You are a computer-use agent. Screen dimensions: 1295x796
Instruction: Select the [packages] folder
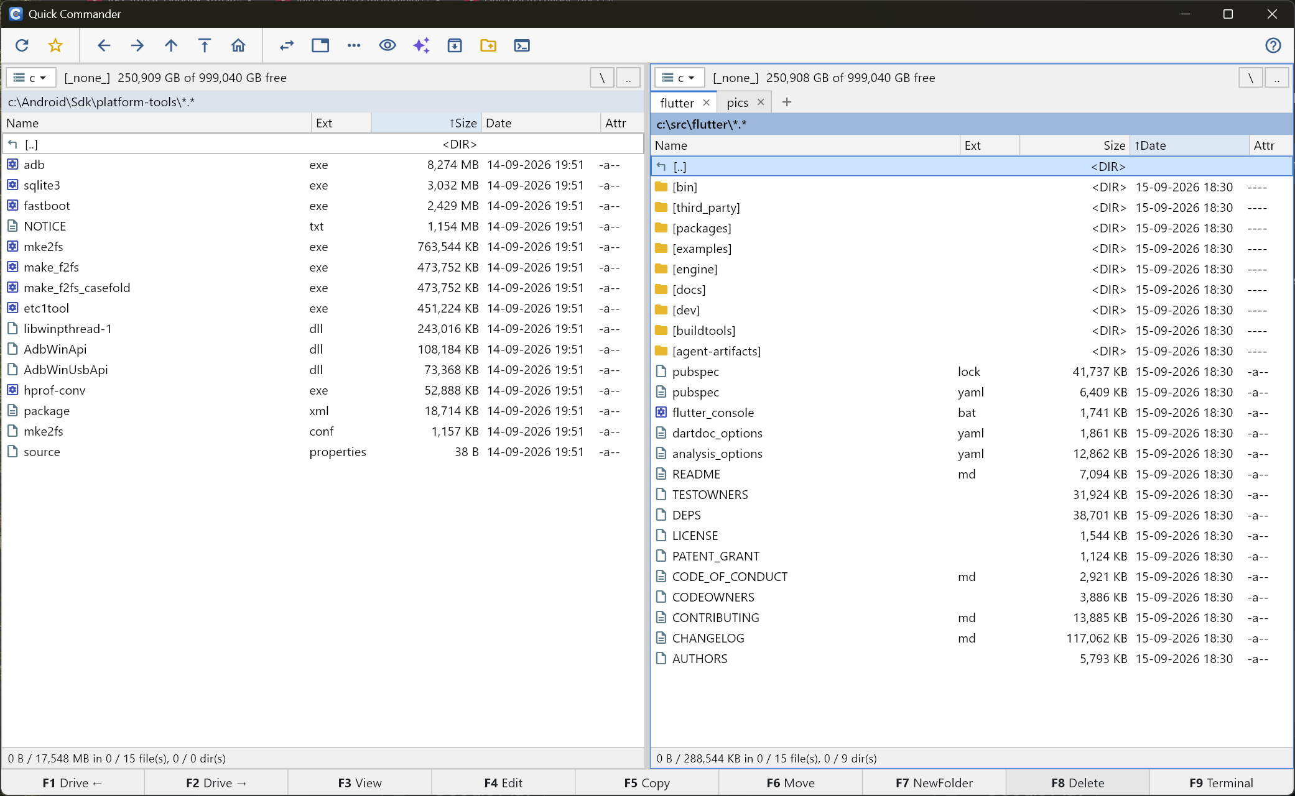(x=972, y=228)
